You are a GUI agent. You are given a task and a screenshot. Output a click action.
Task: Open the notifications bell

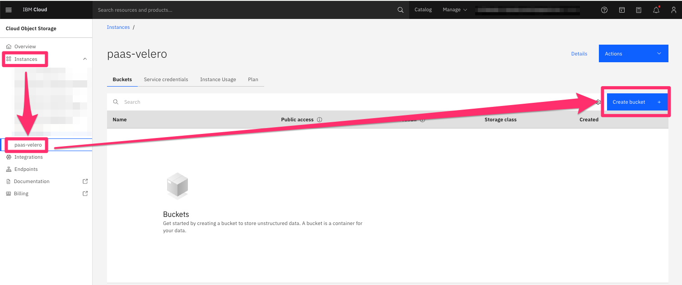click(x=656, y=9)
